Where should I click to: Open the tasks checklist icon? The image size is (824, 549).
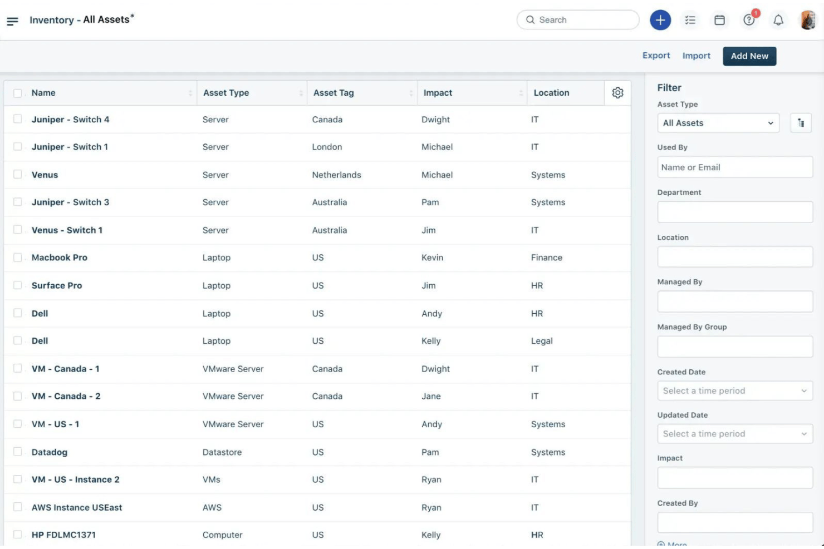[690, 20]
